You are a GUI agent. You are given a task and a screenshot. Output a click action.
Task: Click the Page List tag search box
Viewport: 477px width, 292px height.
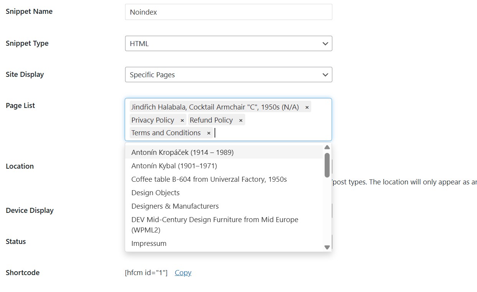[x=269, y=133]
